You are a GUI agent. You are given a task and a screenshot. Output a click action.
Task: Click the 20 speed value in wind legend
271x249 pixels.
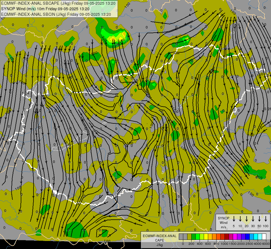(247, 226)
